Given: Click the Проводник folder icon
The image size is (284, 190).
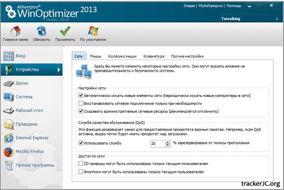Looking at the screenshot, I should point(9,124).
